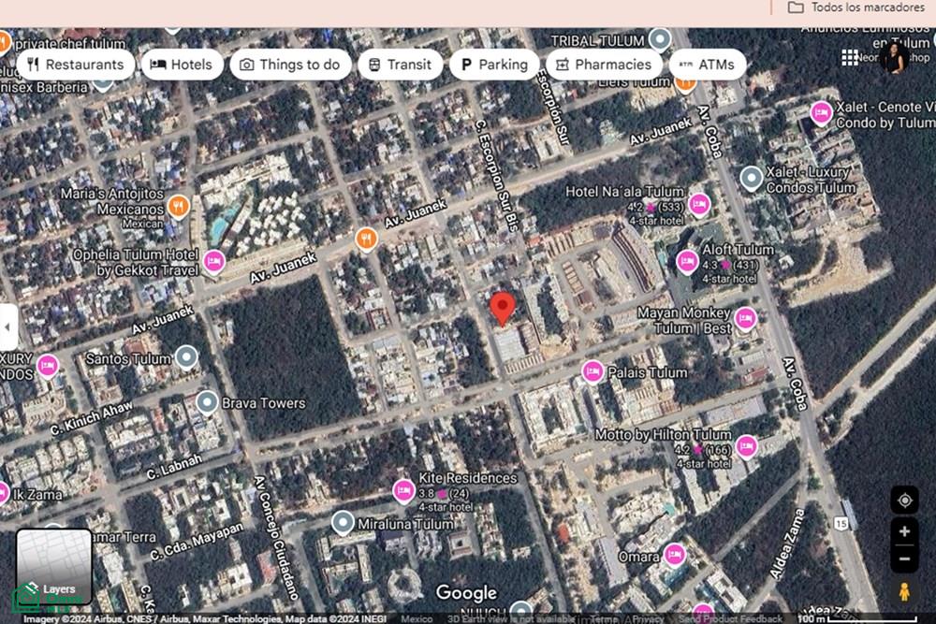
Task: Zoom out with the minus button
Action: coord(904,559)
